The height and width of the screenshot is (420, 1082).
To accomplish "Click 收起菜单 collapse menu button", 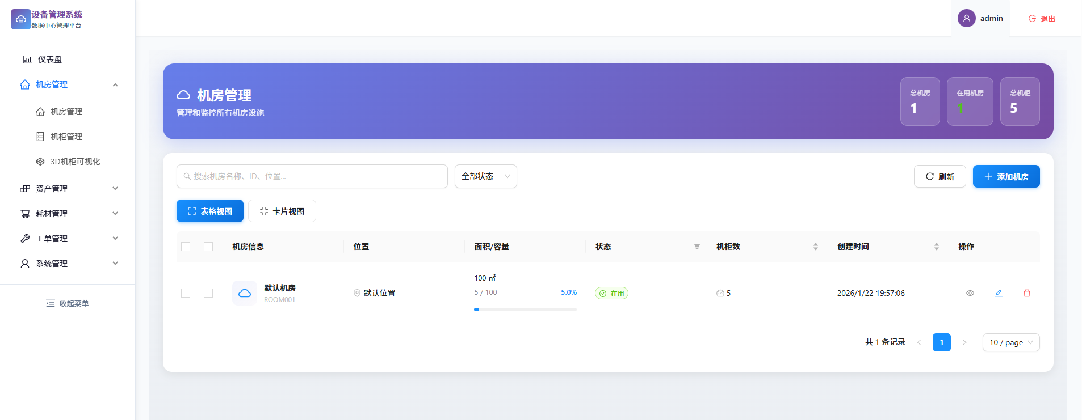I will 68,303.
